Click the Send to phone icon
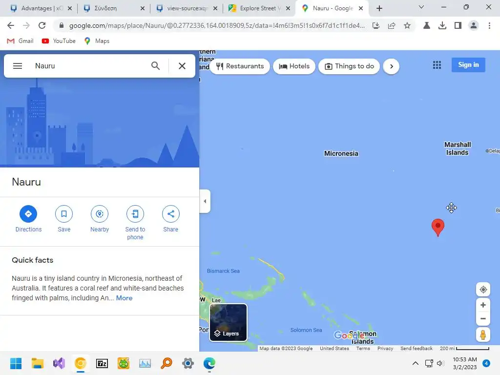Viewport: 500px width, 375px height. (x=135, y=214)
